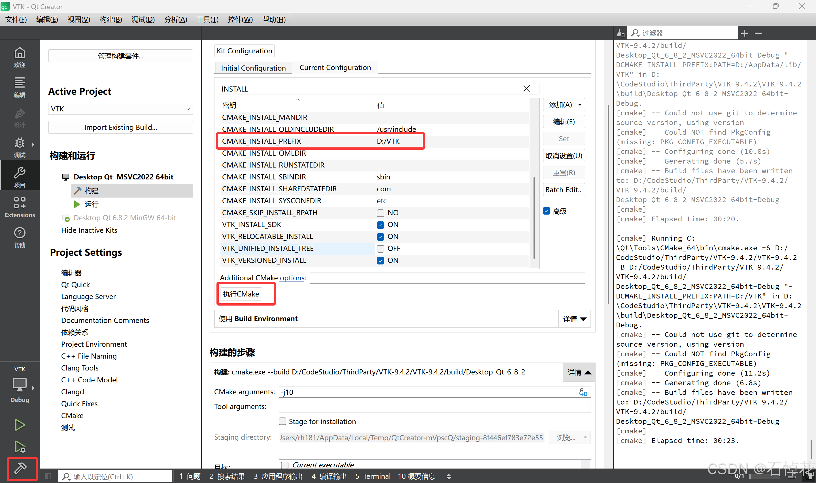Enable Stage for installation checkbox
The width and height of the screenshot is (816, 483).
click(x=282, y=421)
